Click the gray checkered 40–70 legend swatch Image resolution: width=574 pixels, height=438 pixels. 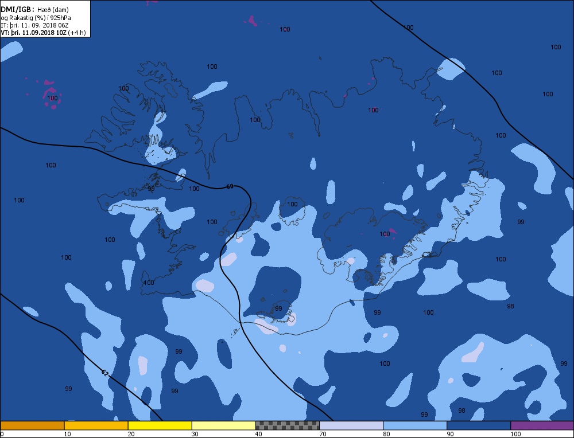[x=287, y=425]
